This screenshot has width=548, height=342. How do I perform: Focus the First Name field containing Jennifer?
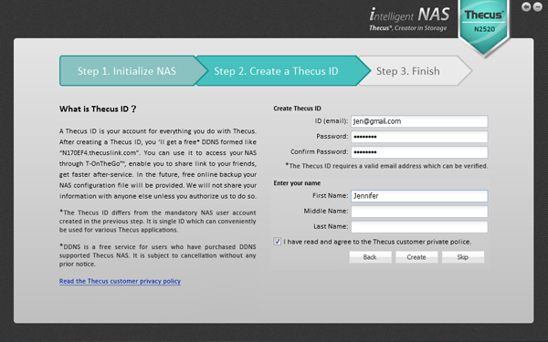click(419, 196)
